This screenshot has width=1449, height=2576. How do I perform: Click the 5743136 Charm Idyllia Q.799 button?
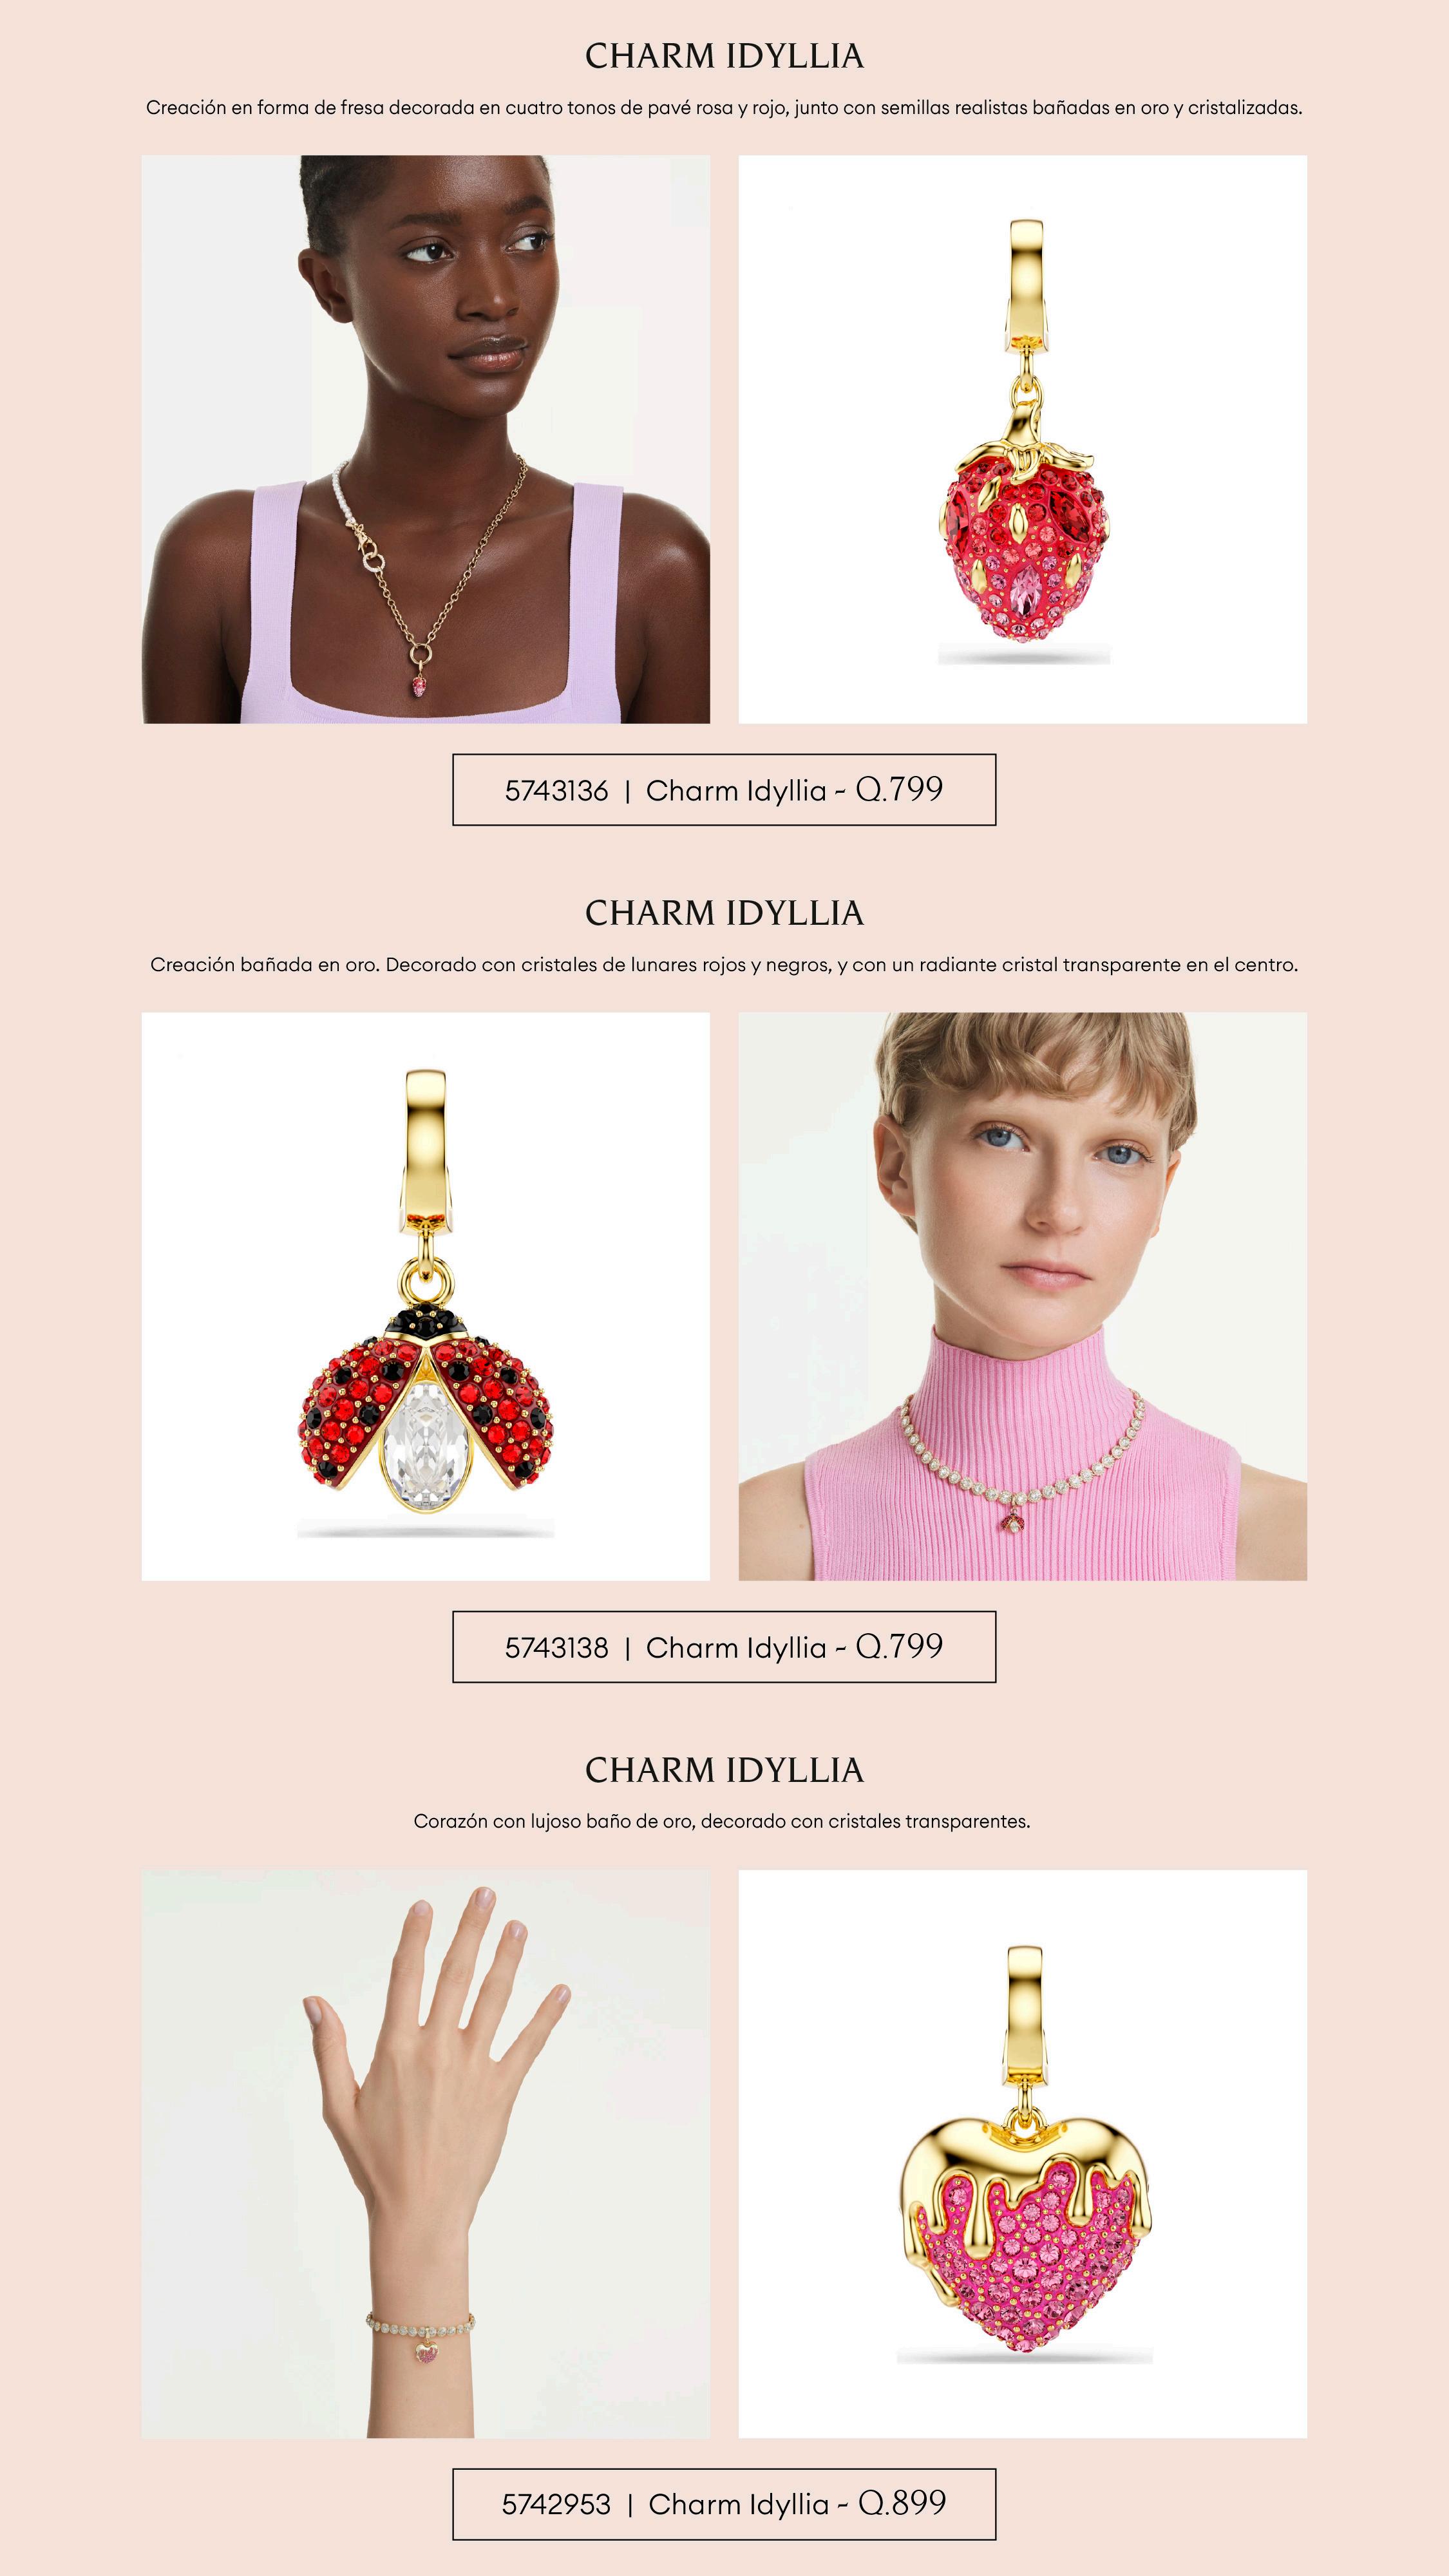tap(724, 790)
